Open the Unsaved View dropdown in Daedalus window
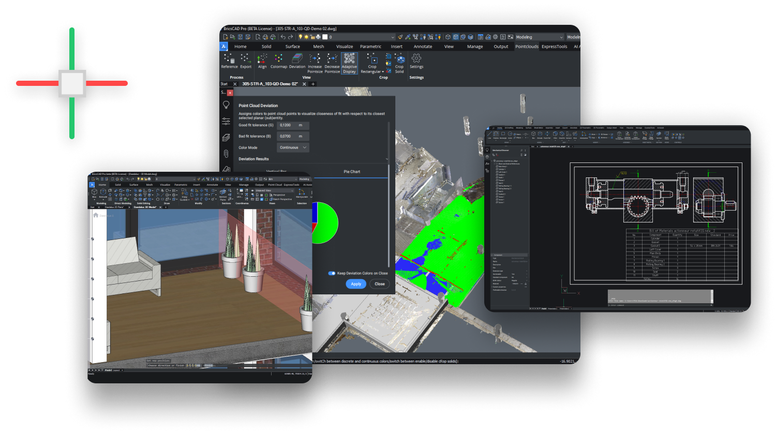 pos(274,190)
